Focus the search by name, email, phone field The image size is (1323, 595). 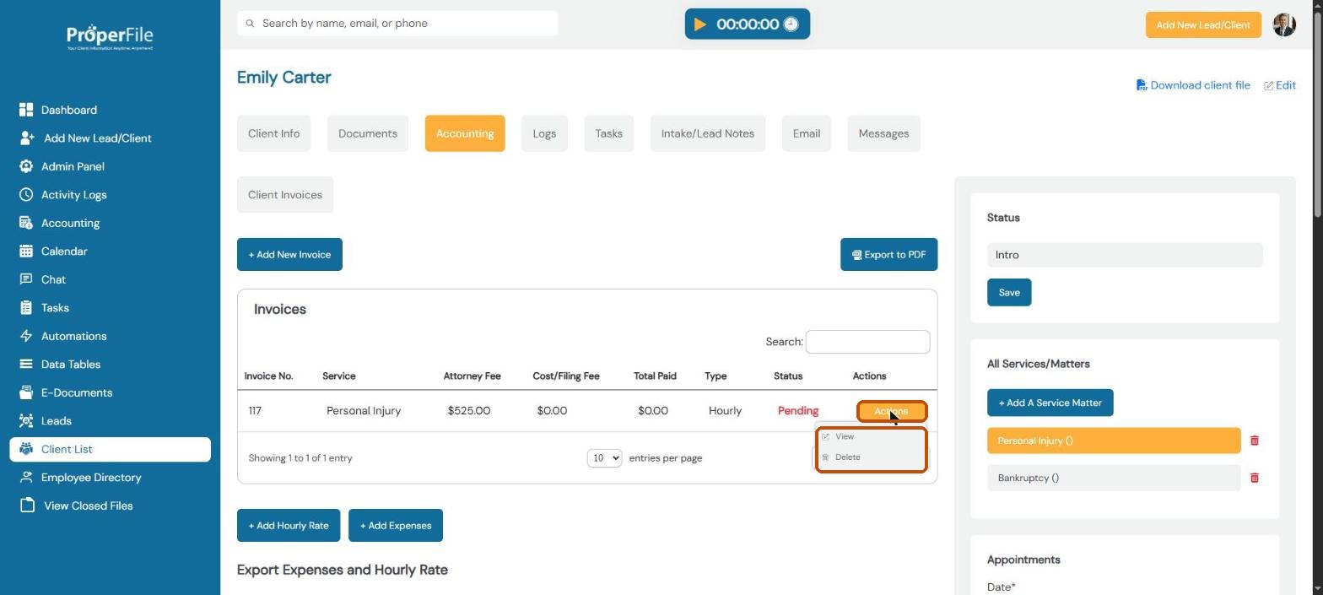point(397,24)
